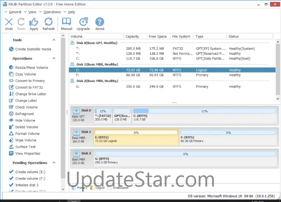The width and height of the screenshot is (281, 202).
Task: Select Copy Volume operation
Action: click(22, 74)
